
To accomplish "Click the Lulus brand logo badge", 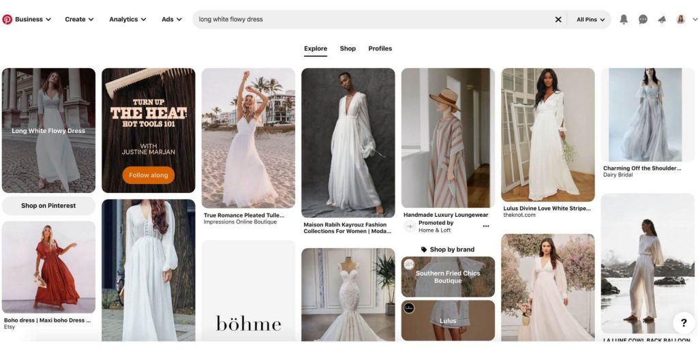I will 409,308.
